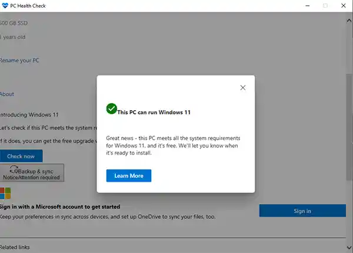The image size is (353, 253).
Task: Click the 'Sign in with a Microsoft account' heading
Action: pos(60,207)
